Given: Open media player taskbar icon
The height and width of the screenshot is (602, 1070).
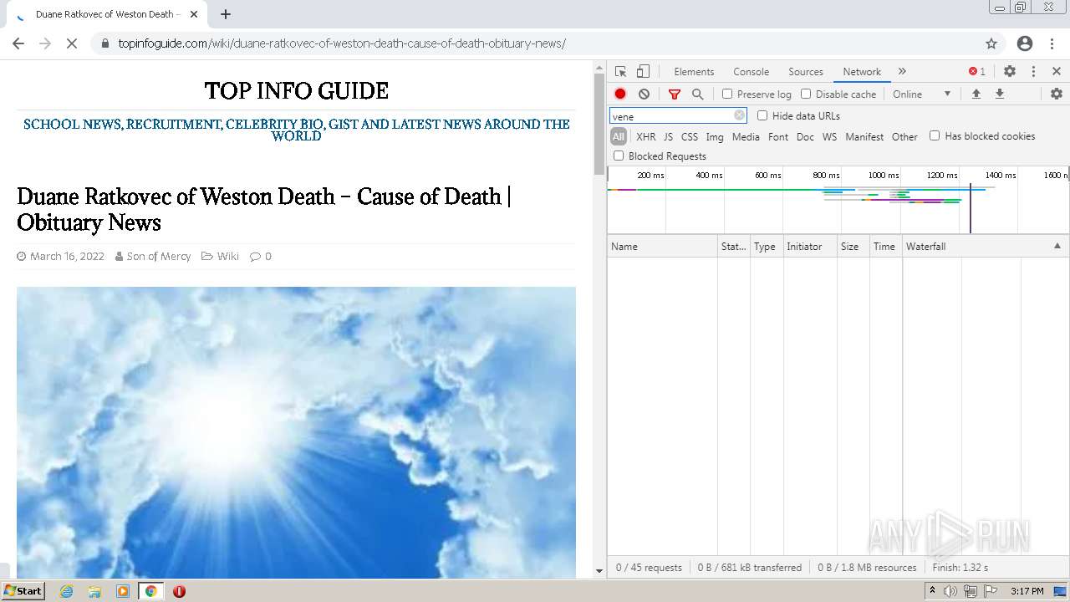Looking at the screenshot, I should pyautogui.click(x=123, y=591).
